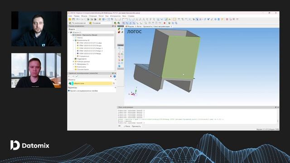The height and width of the screenshot is (163, 290).
Task: Click the back arrow in the operation panel
Action: point(69,77)
